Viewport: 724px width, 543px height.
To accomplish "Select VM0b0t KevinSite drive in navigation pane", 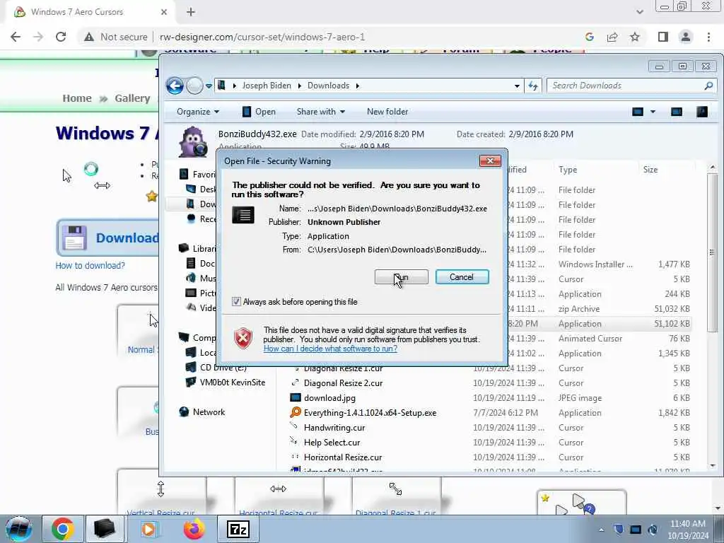I will 232,383.
